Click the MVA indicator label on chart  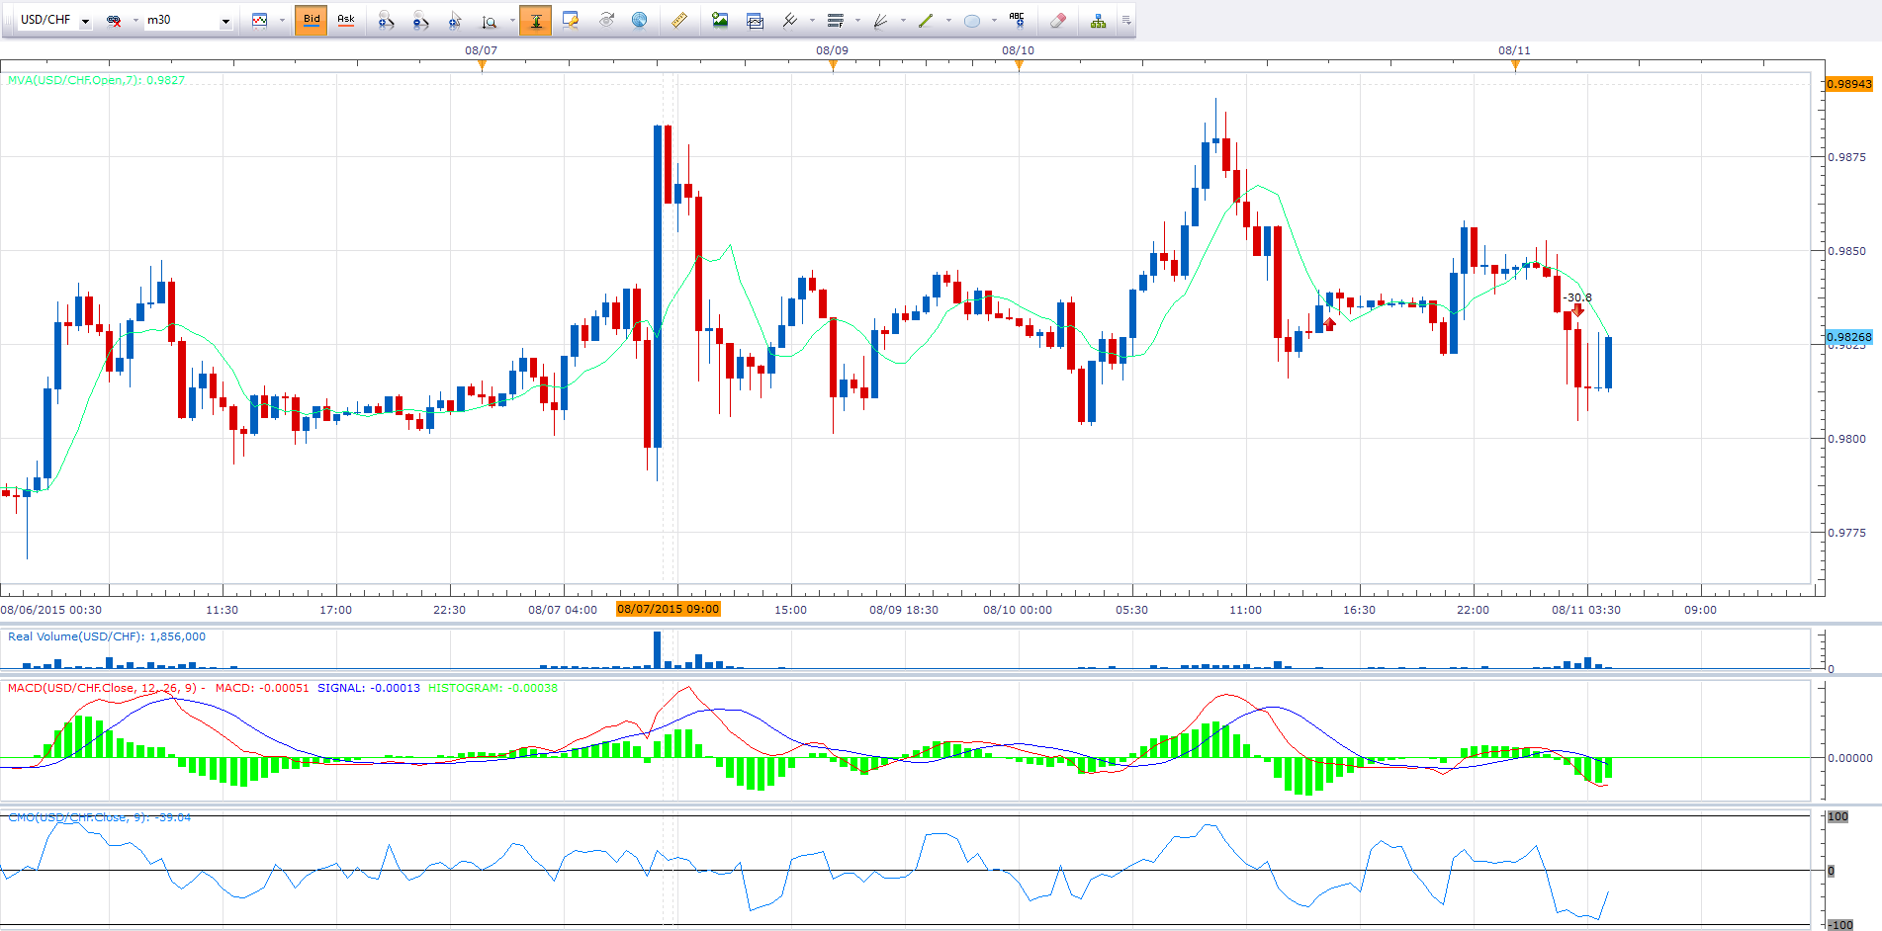[96, 80]
